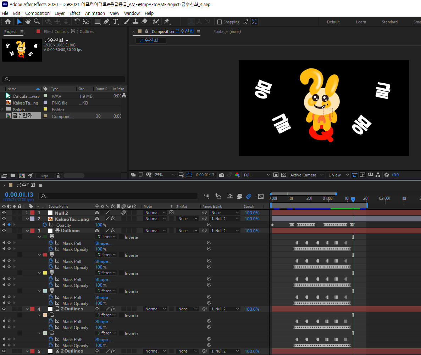Select the Rectangle shape tool
Screen dimensions: 421x355
[x=98, y=22]
